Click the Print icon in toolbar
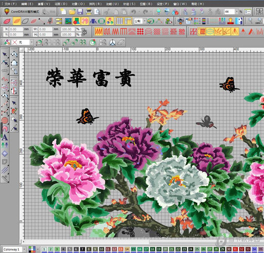Viewport: 264px width, 253px height. click(x=89, y=12)
